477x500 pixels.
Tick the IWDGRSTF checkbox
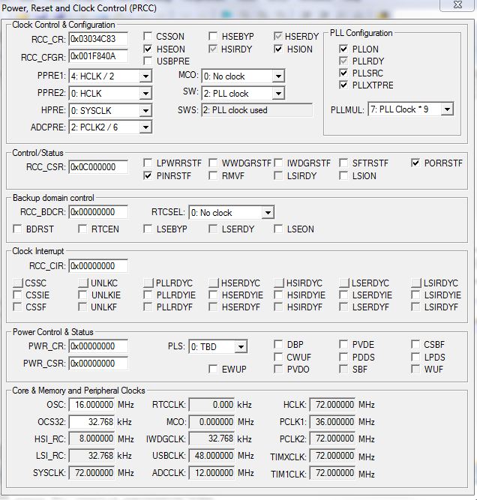click(x=278, y=163)
